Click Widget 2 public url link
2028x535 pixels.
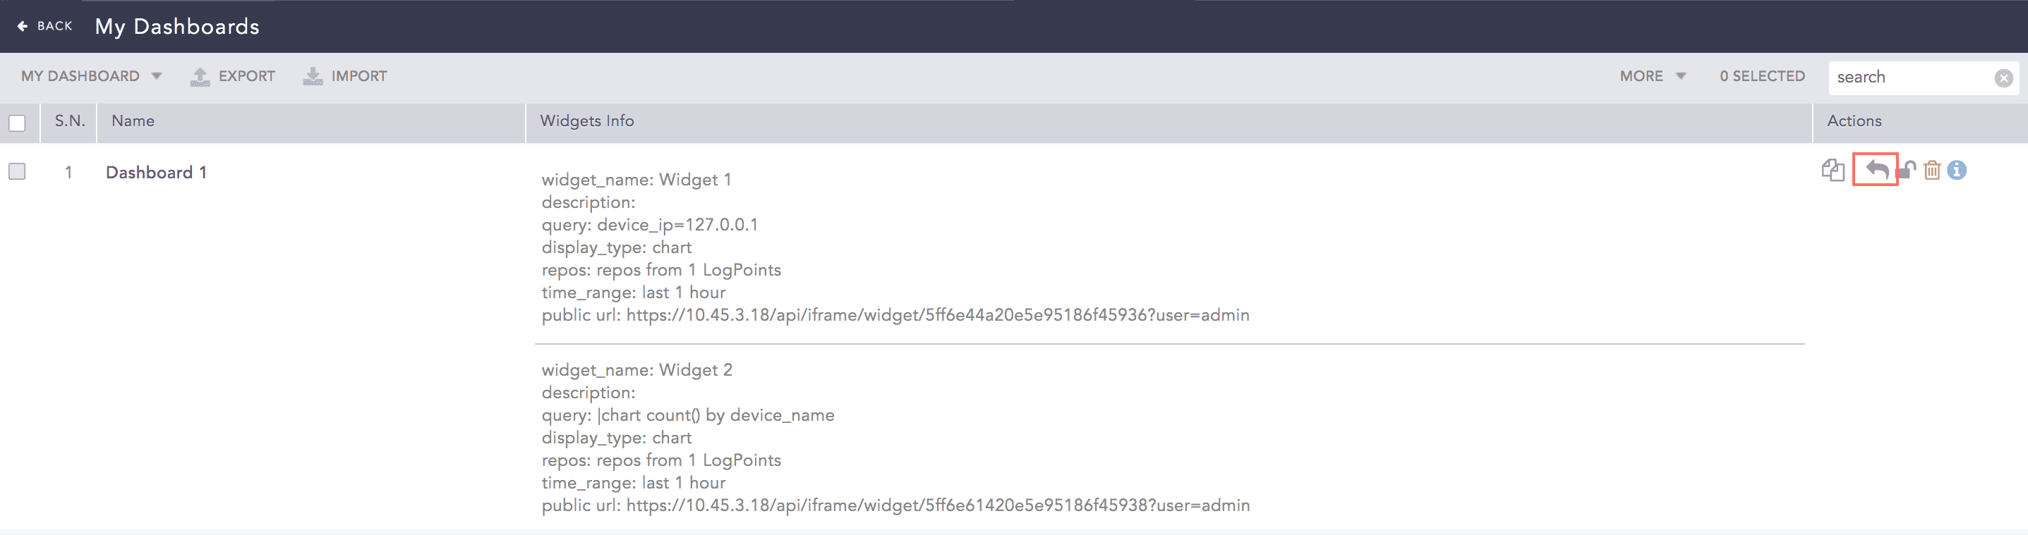coord(937,505)
